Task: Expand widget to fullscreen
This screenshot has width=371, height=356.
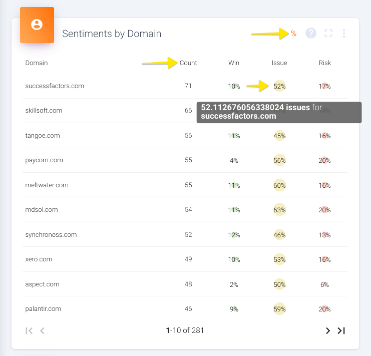Action: coord(328,33)
